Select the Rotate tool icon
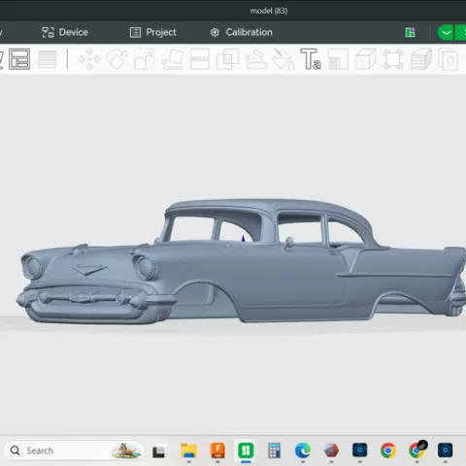This screenshot has width=466, height=466. (116, 59)
